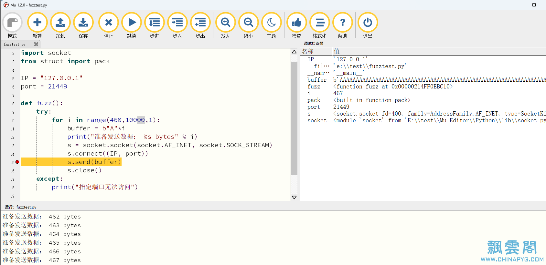Click the output line 462 bytes
This screenshot has width=546, height=265.
click(42, 217)
